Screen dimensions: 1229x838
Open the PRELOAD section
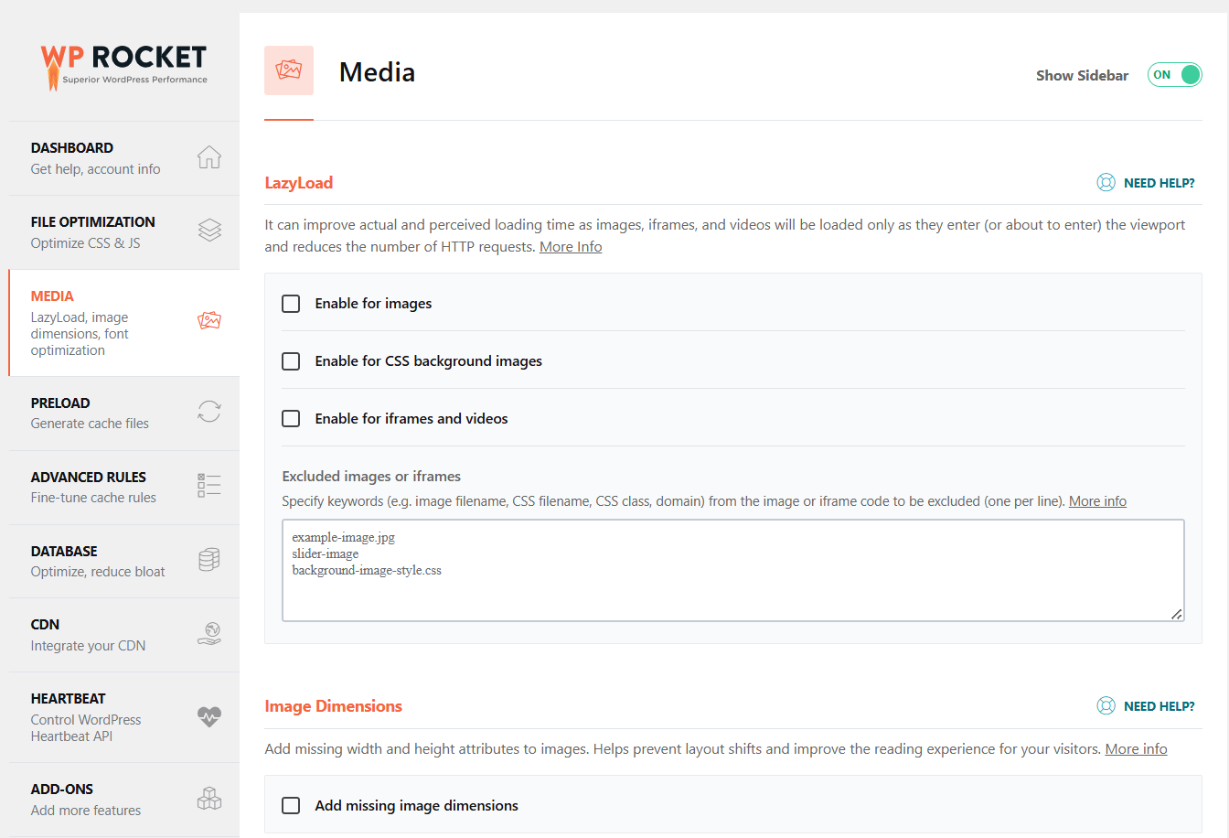pos(60,403)
